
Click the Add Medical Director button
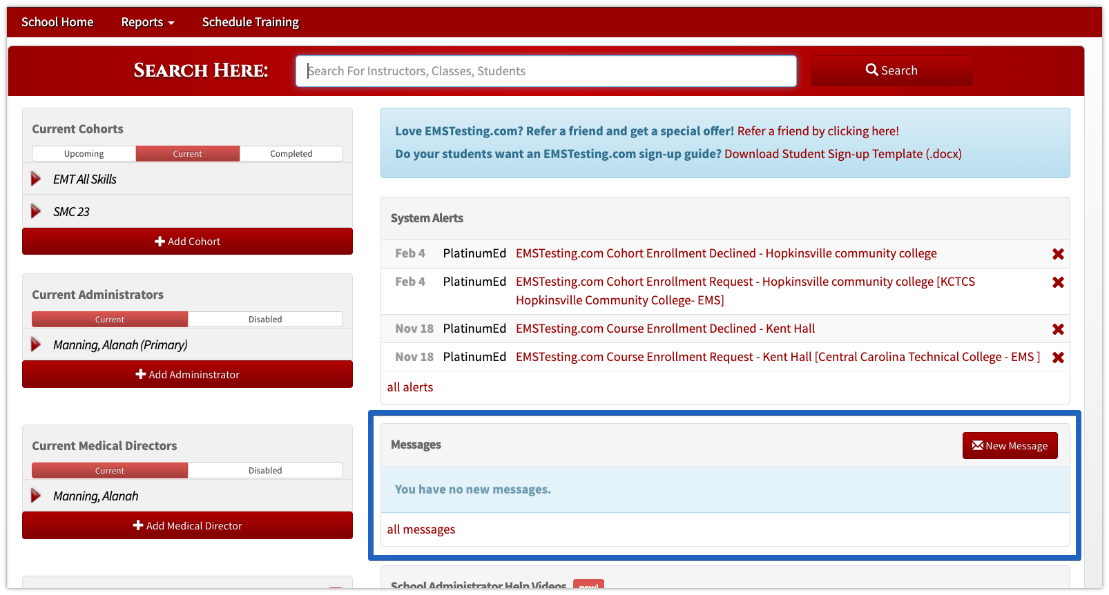(187, 525)
